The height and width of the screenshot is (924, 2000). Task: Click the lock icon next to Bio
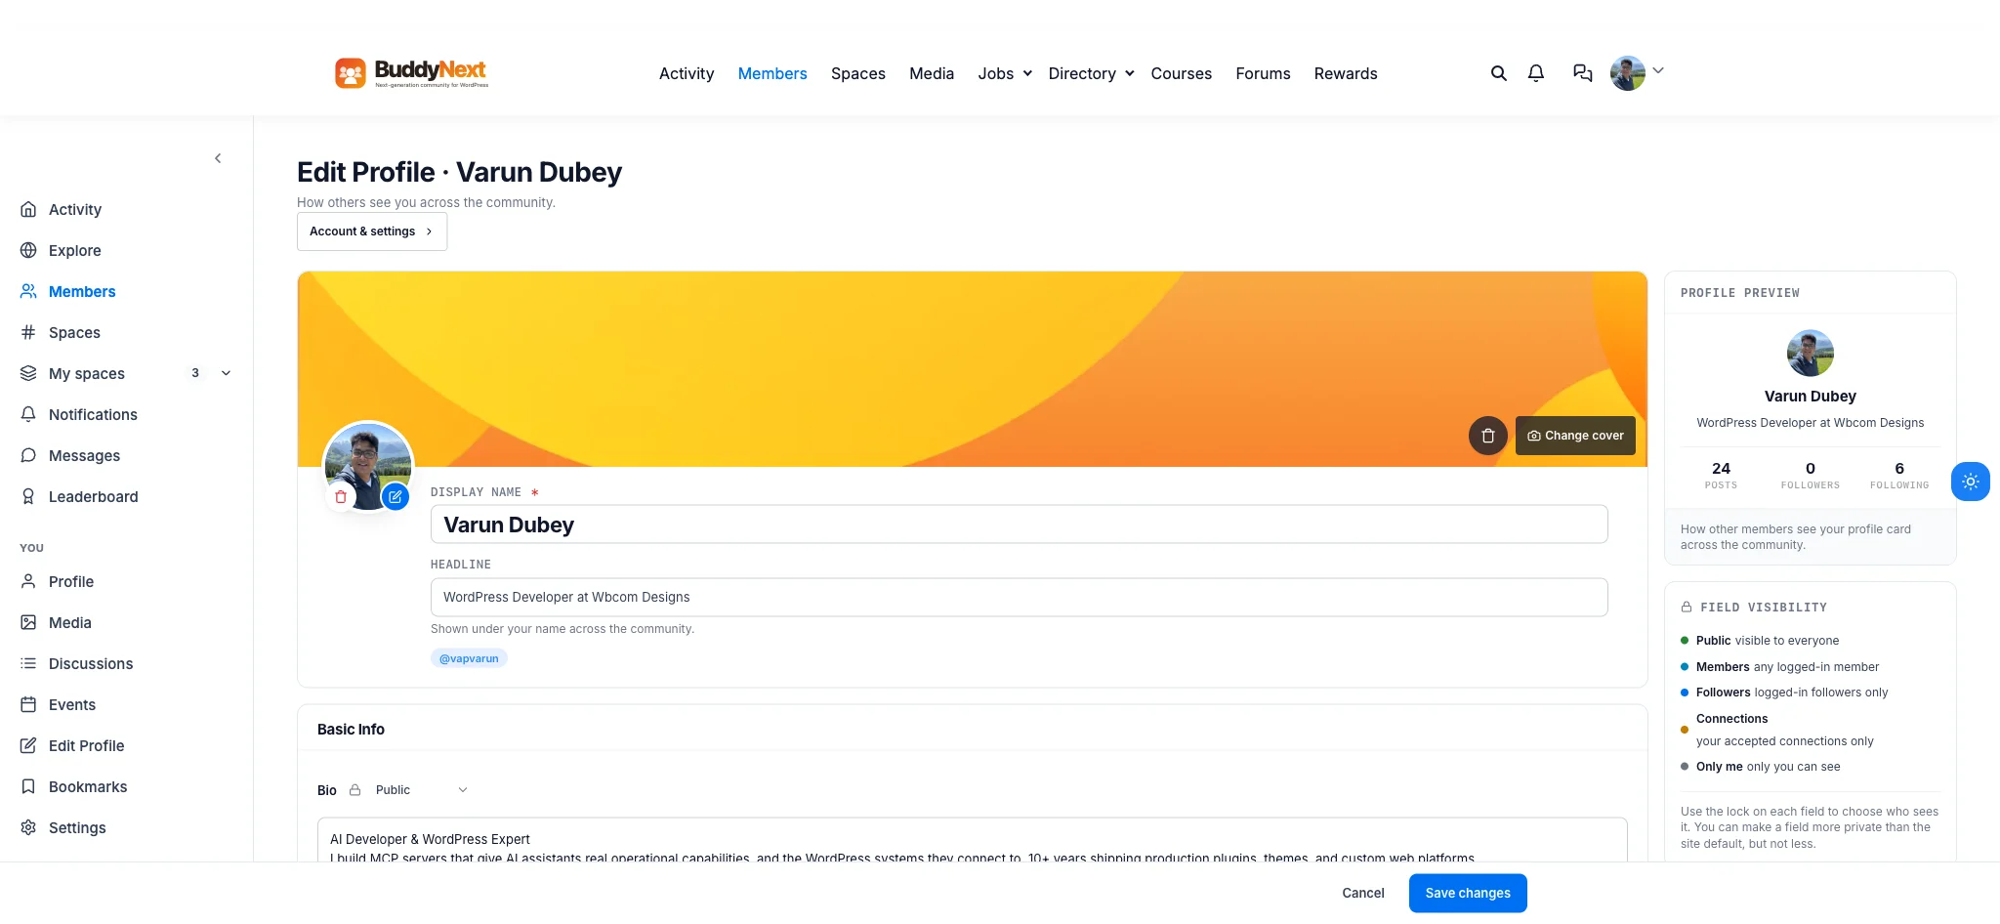coord(355,790)
